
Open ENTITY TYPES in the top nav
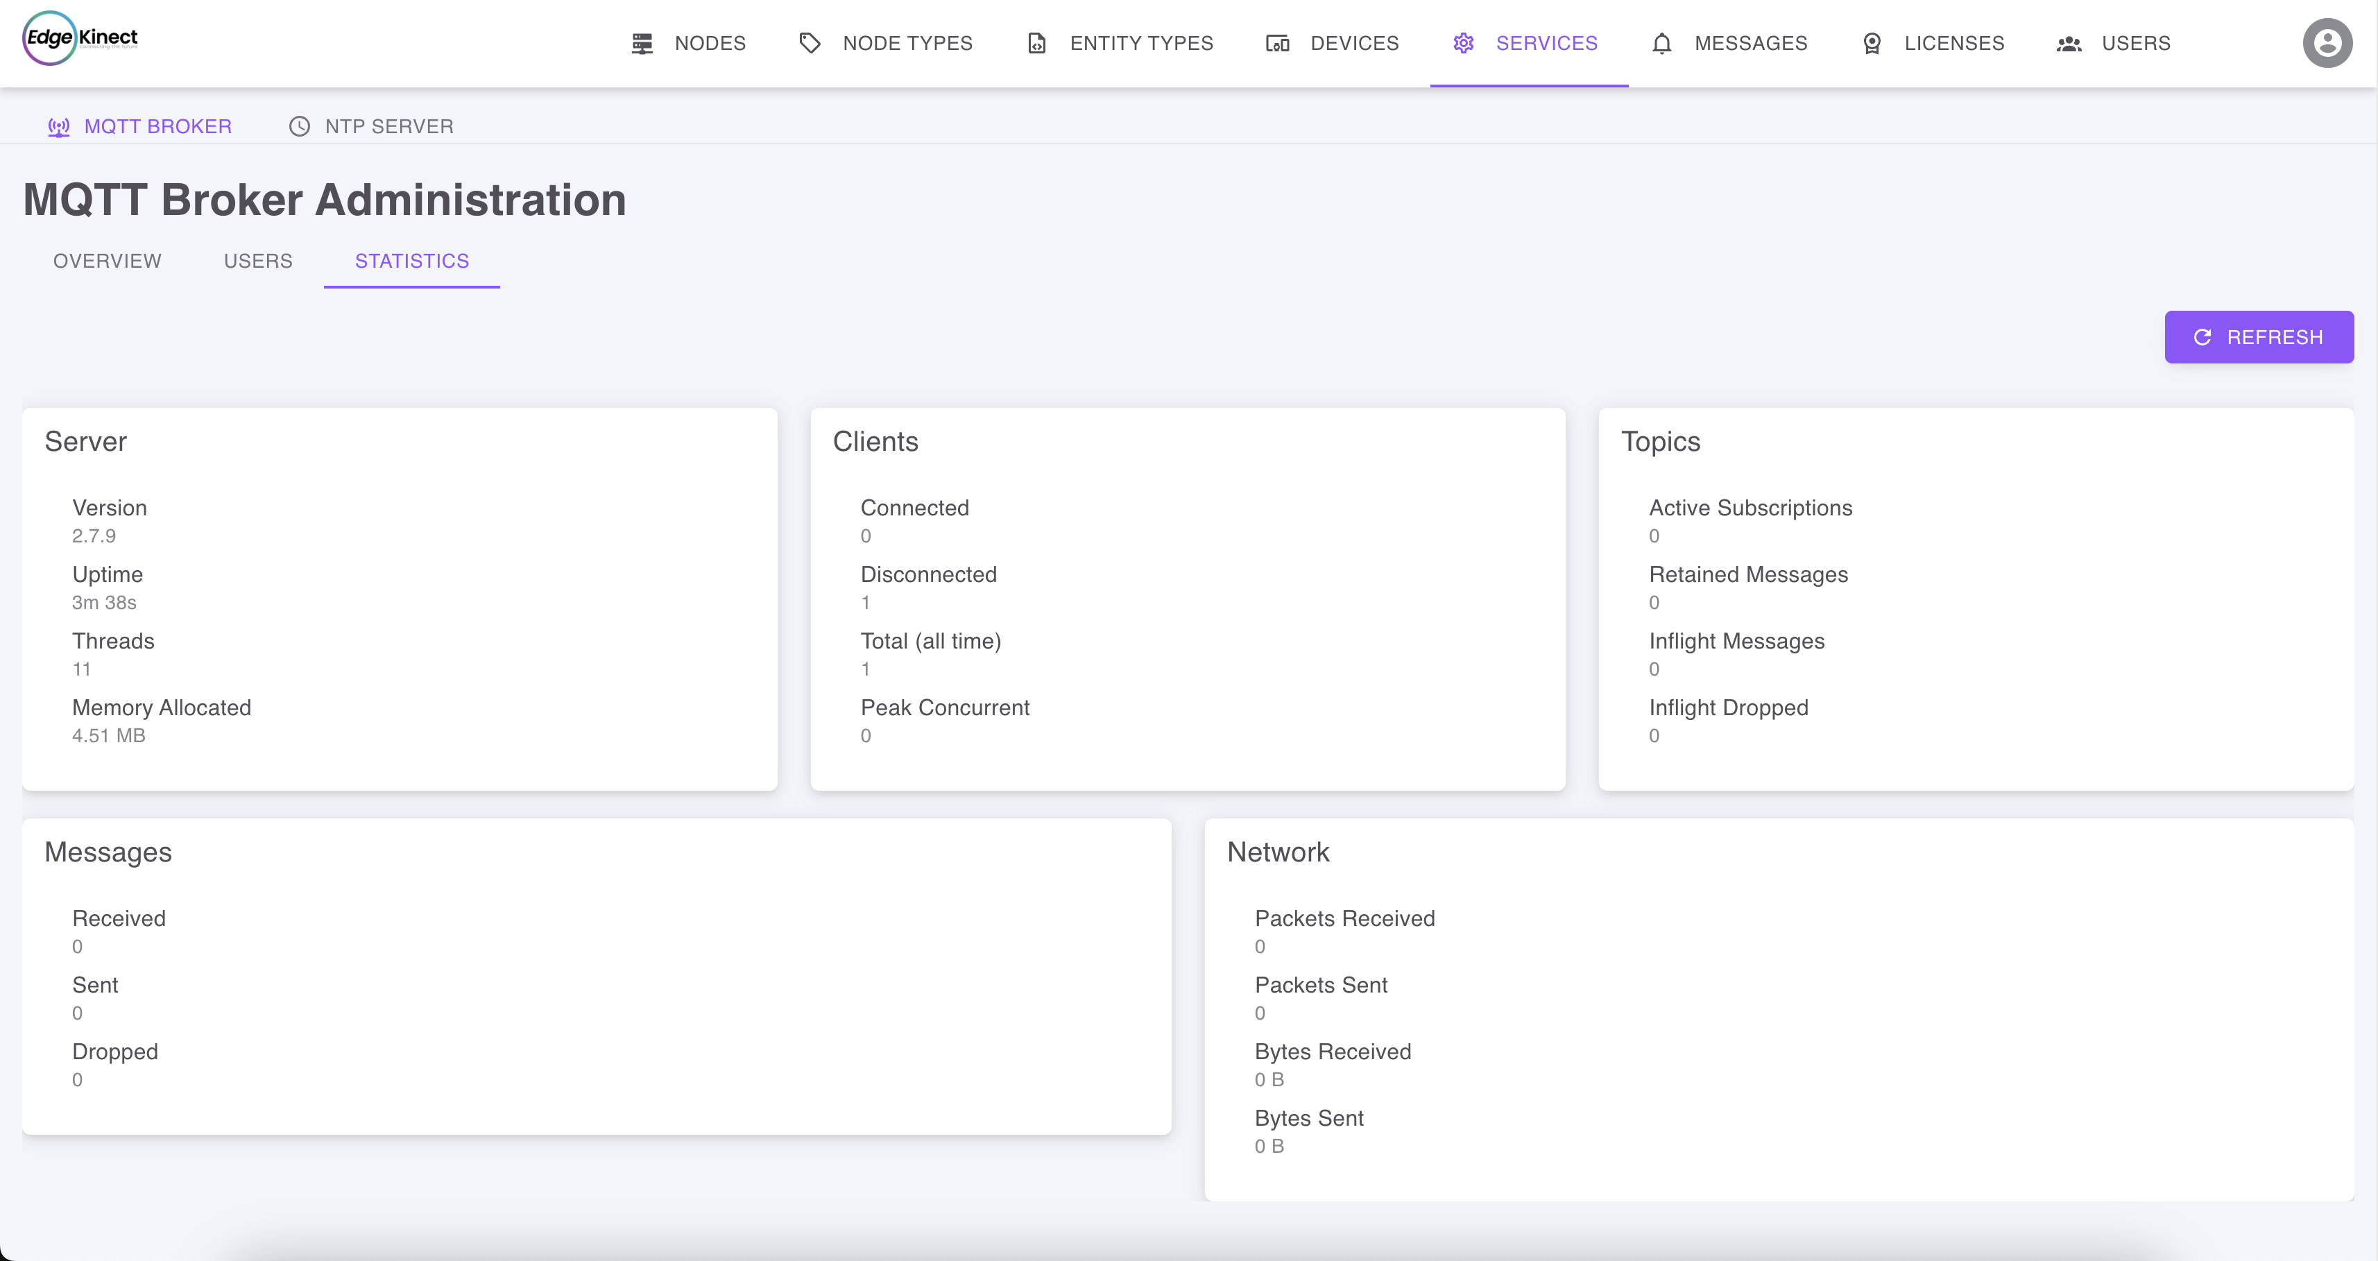tap(1120, 44)
